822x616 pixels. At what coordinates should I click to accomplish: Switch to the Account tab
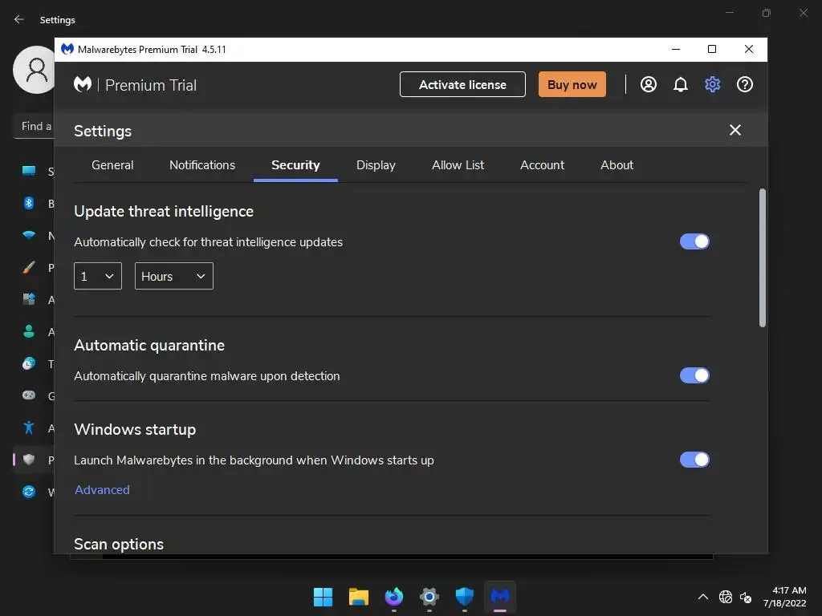pyautogui.click(x=542, y=165)
